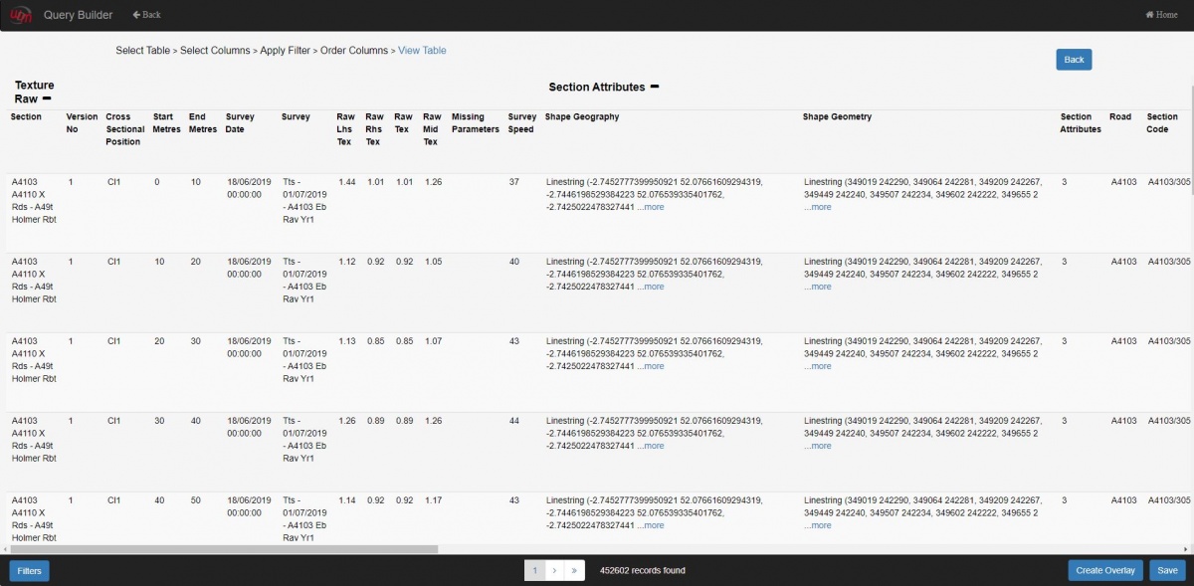Click Create Overlay button
The height and width of the screenshot is (586, 1194).
[x=1105, y=570]
